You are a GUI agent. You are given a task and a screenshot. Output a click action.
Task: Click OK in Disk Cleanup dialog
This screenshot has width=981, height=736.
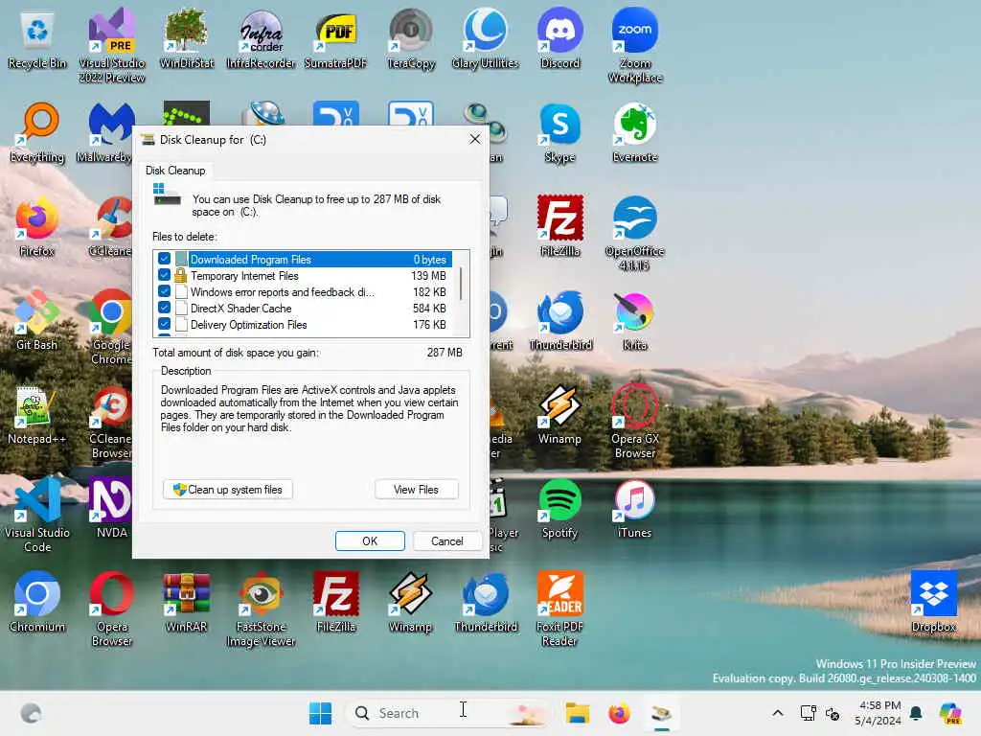coord(370,540)
